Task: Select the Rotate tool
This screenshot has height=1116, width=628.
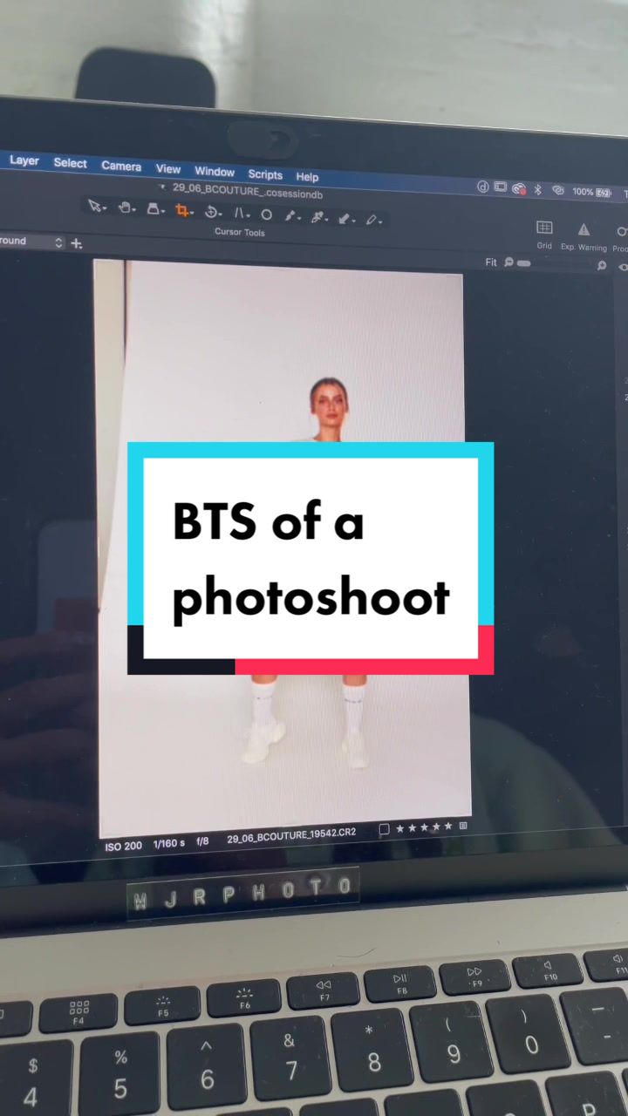Action: pos(211,212)
